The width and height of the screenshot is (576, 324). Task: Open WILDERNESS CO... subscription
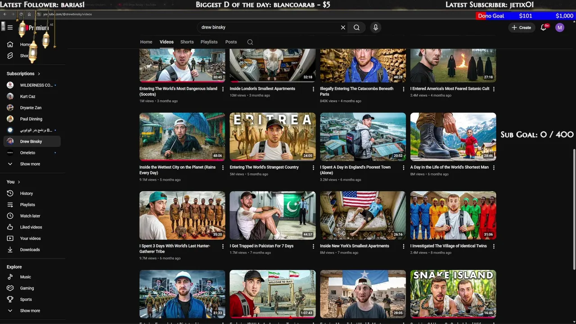tap(31, 85)
